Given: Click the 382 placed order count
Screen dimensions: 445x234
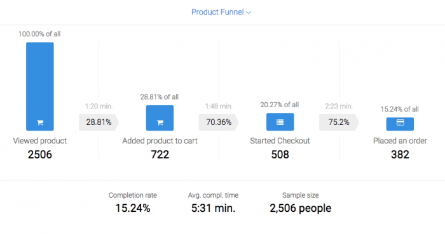Looking at the screenshot, I should pos(400,155).
